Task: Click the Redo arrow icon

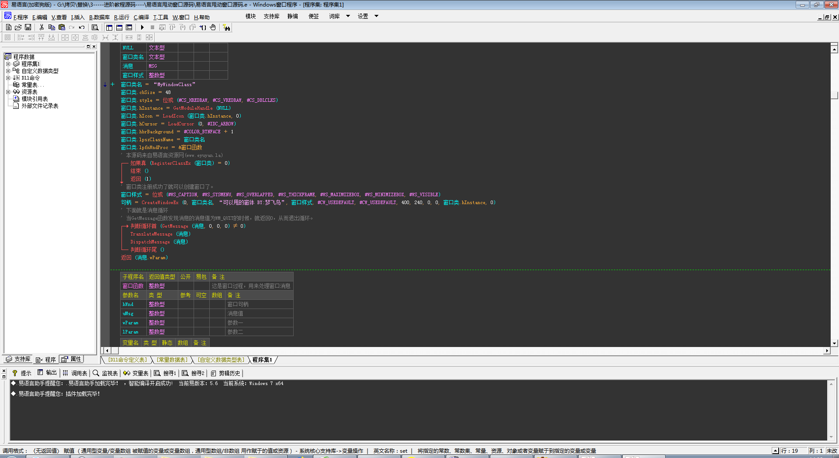Action: pos(72,28)
